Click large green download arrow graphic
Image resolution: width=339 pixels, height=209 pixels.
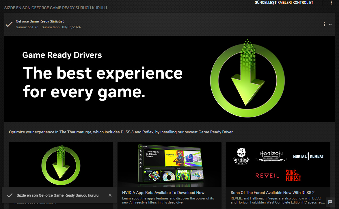pyautogui.click(x=247, y=78)
